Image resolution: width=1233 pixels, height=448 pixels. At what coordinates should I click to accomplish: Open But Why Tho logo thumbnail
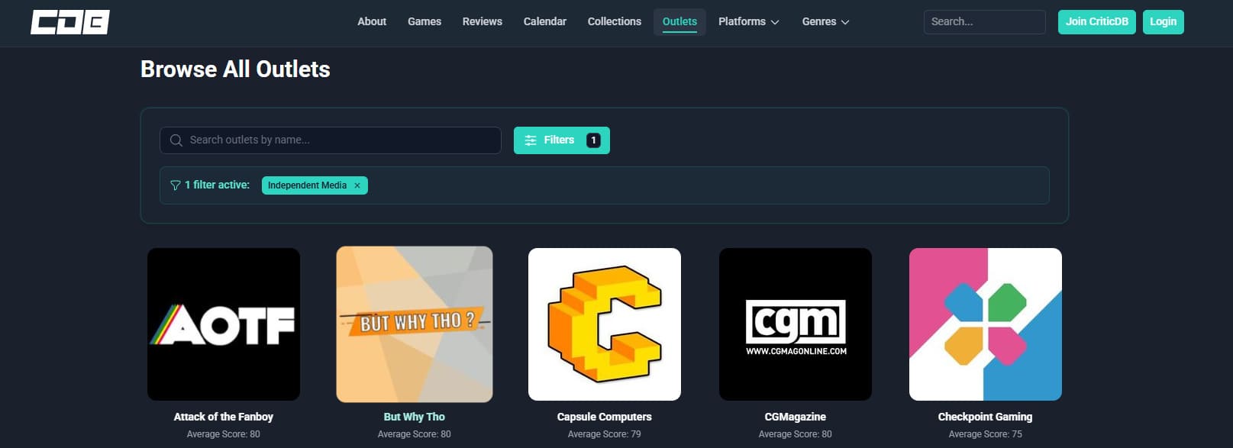click(x=415, y=324)
